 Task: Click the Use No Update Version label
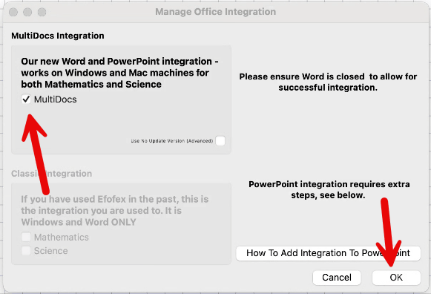point(172,141)
